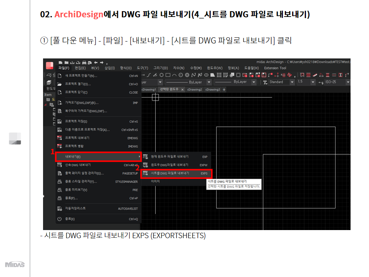Switch to the cDrawing2 tab

[x=194, y=90]
